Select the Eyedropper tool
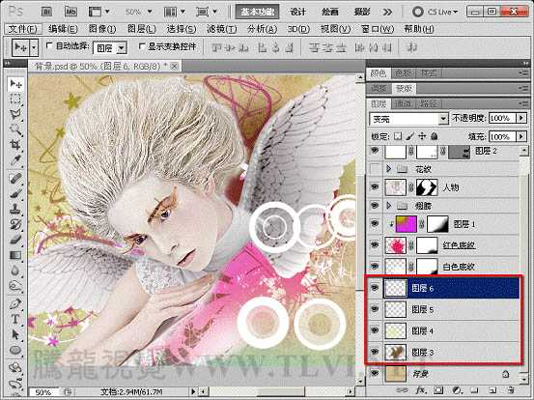Screen dimensions: 534x400 tap(15, 159)
